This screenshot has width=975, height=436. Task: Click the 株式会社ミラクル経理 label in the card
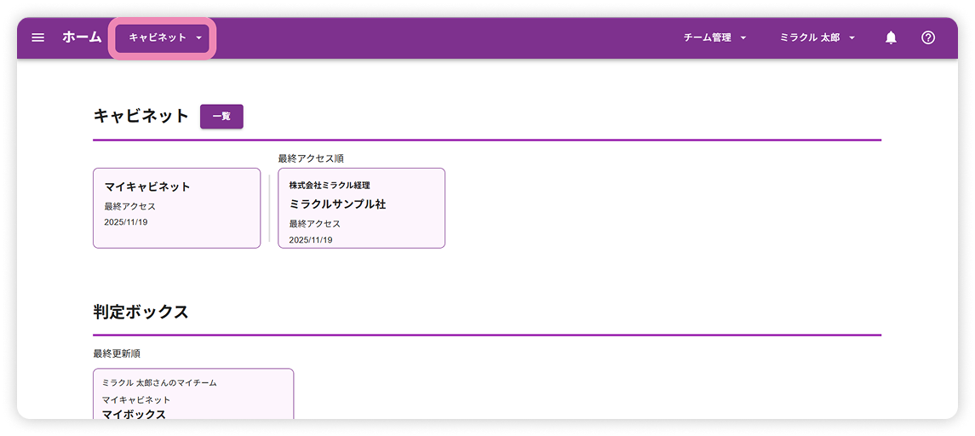coord(330,185)
